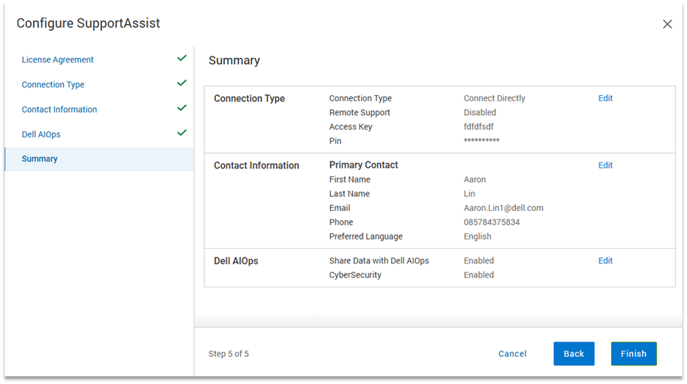Select the phone number '085784375834'
687x384 pixels.
pyautogui.click(x=491, y=222)
